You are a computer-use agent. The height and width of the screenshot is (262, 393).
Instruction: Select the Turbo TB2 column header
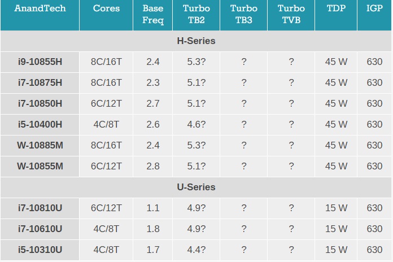point(196,15)
